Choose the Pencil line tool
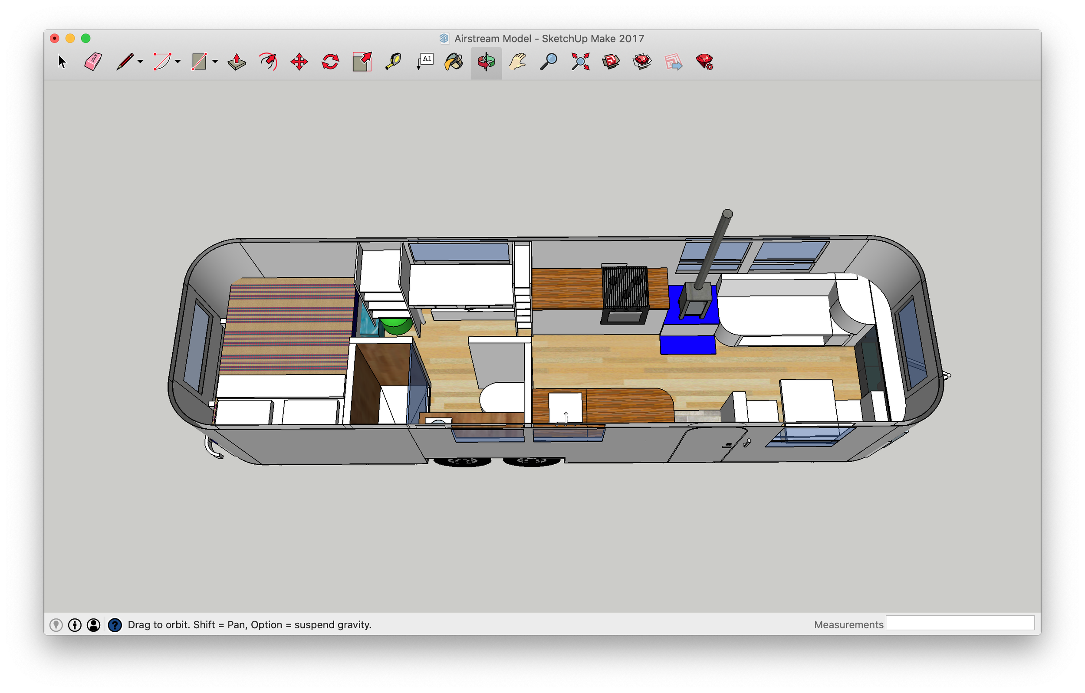The image size is (1085, 693). coord(125,62)
